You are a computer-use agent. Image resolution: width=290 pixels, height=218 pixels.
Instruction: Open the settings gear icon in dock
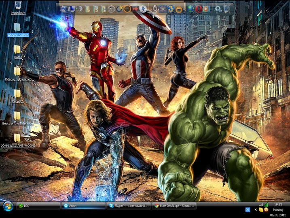point(218,9)
